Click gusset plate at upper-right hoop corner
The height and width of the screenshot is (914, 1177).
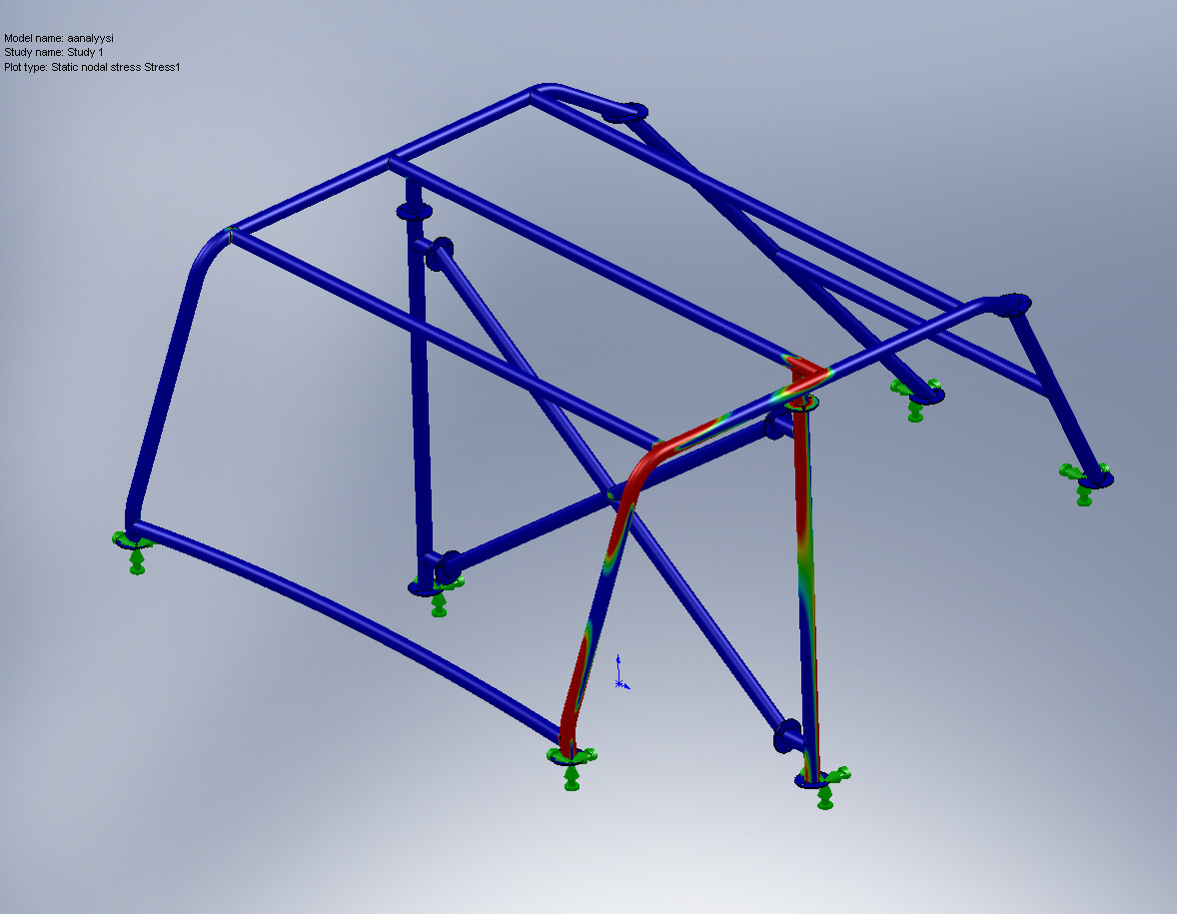(1013, 305)
